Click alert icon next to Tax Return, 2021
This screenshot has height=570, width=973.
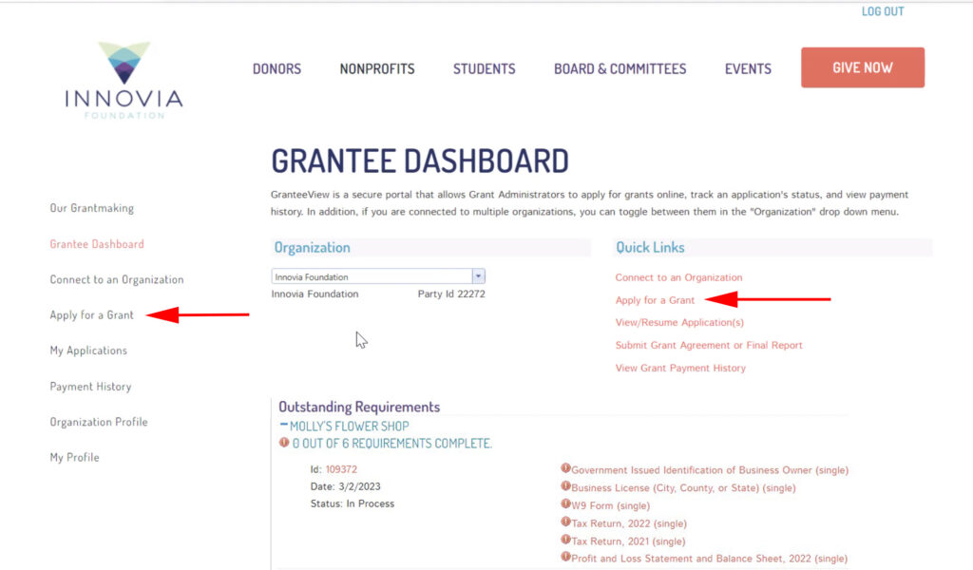coord(565,540)
